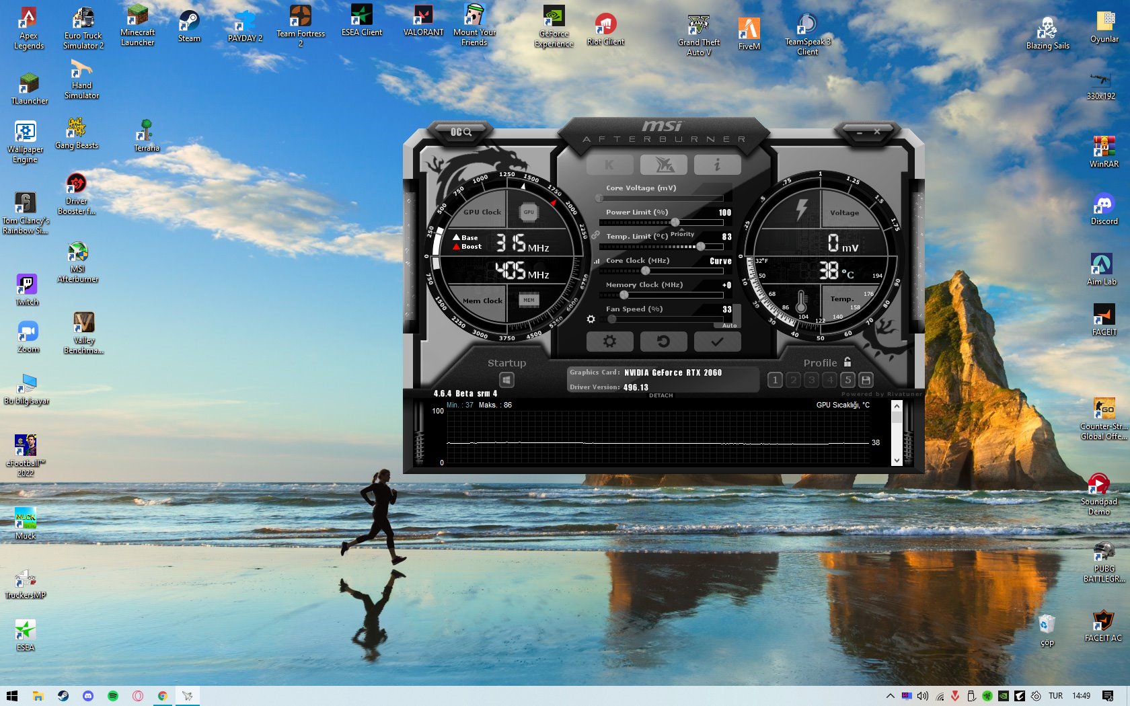Viewport: 1130px width, 706px height.
Task: Open the TeamSpeak 3 Client desktop icon
Action: pos(807,34)
